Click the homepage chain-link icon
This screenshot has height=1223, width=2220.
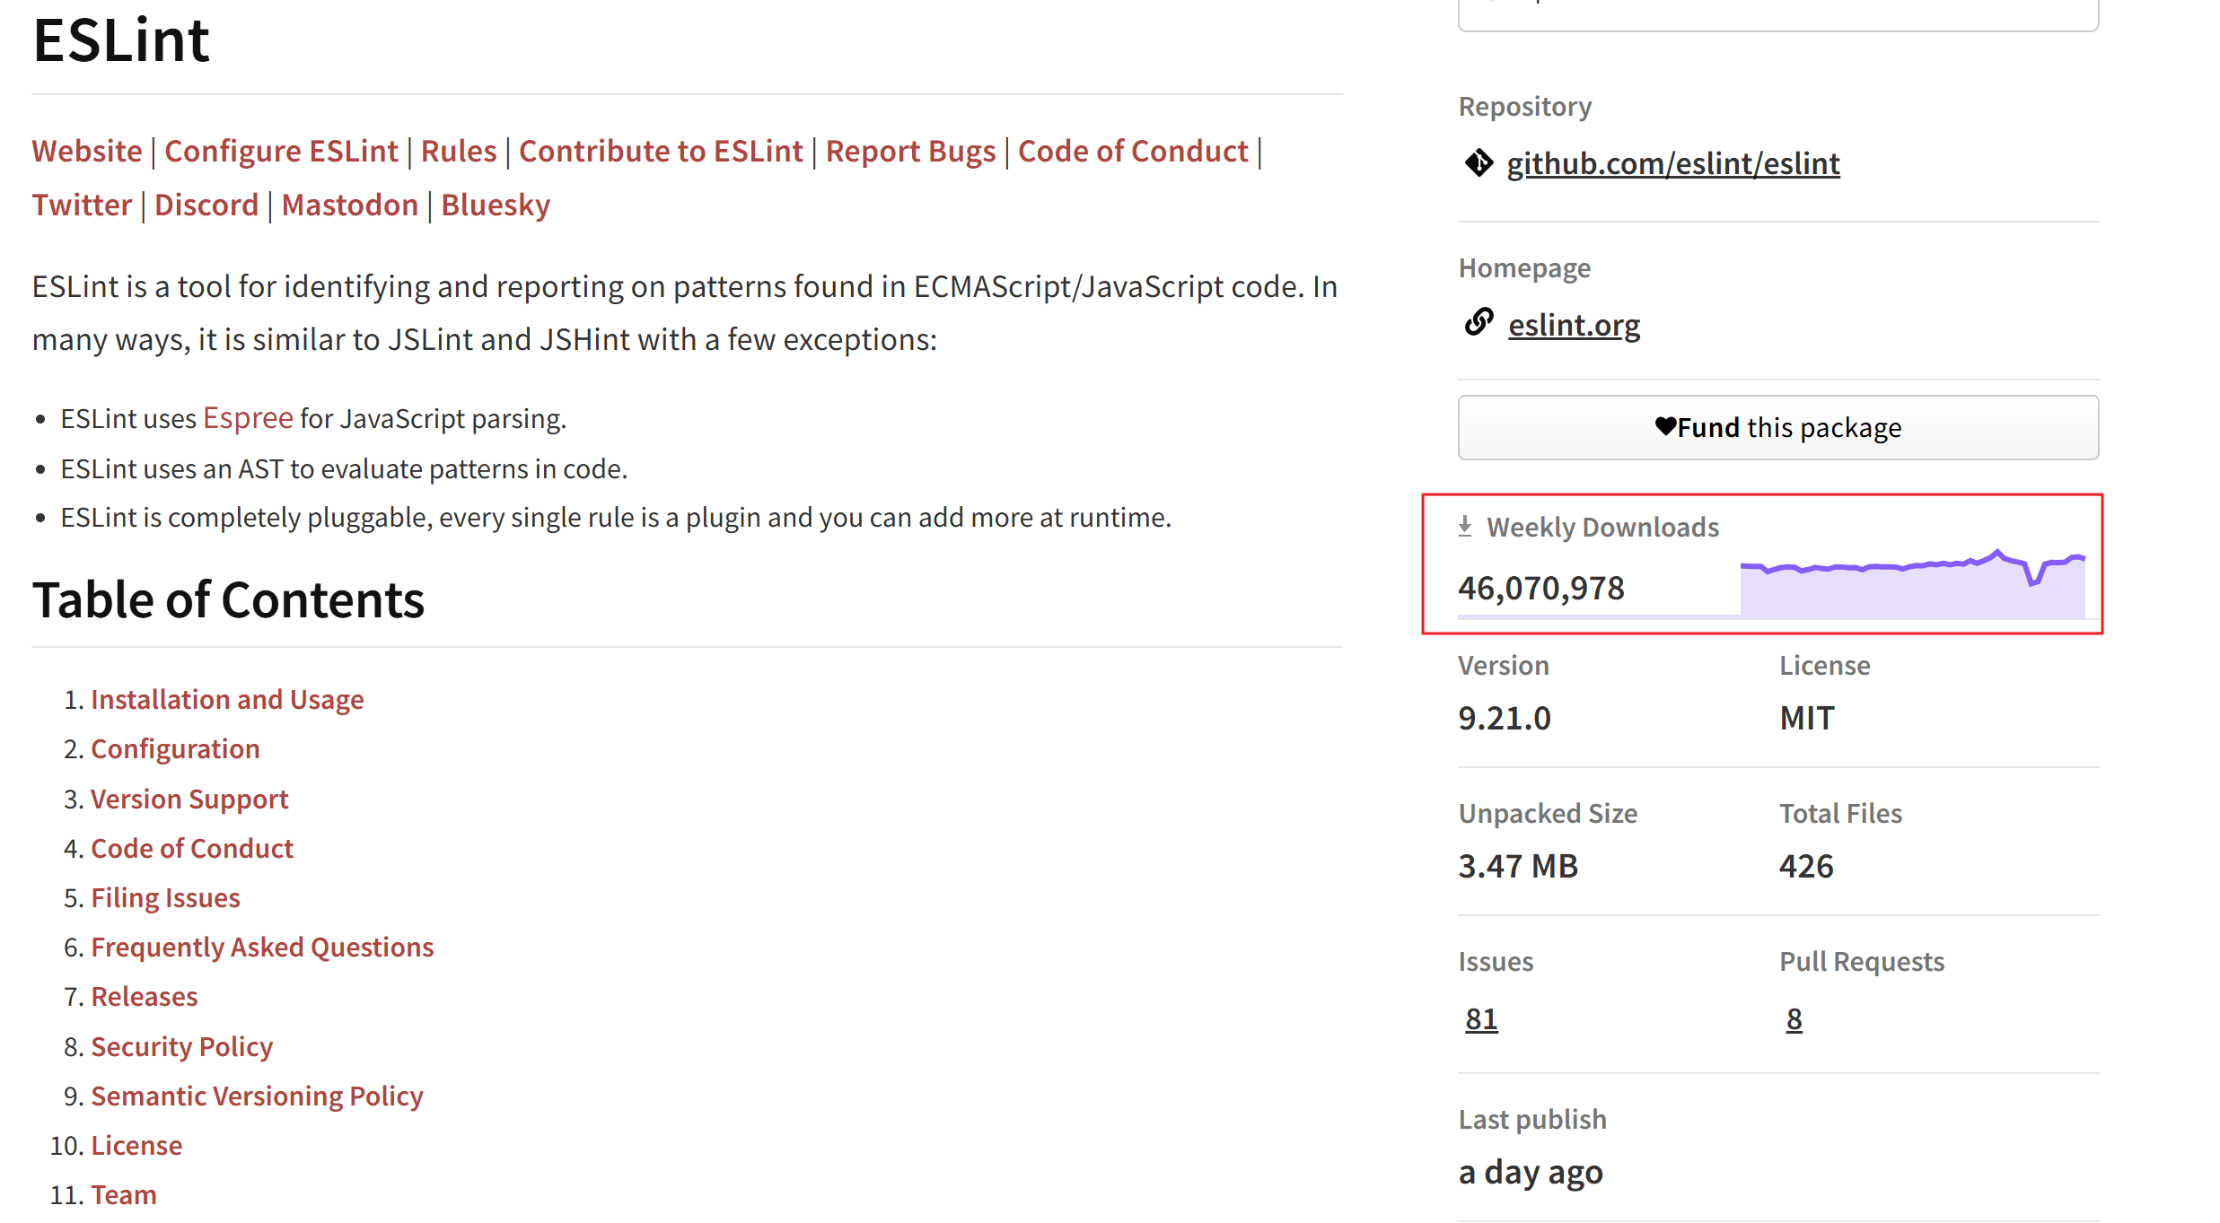(x=1479, y=321)
